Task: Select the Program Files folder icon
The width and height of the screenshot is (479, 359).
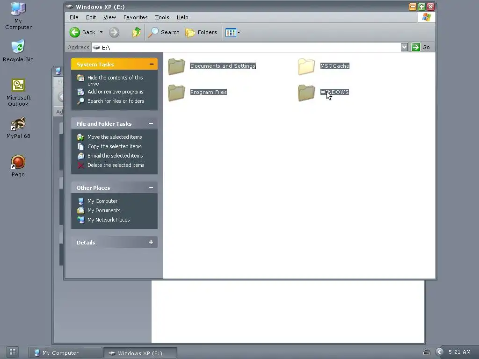Action: click(x=176, y=93)
